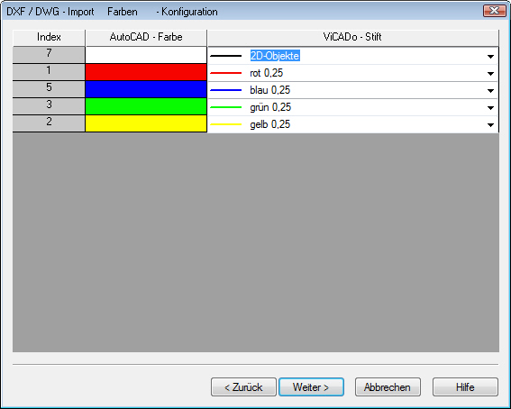Click the Weiter button
Image resolution: width=511 pixels, height=409 pixels.
point(311,386)
